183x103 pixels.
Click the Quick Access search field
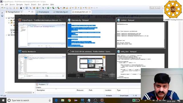coord(155,8)
